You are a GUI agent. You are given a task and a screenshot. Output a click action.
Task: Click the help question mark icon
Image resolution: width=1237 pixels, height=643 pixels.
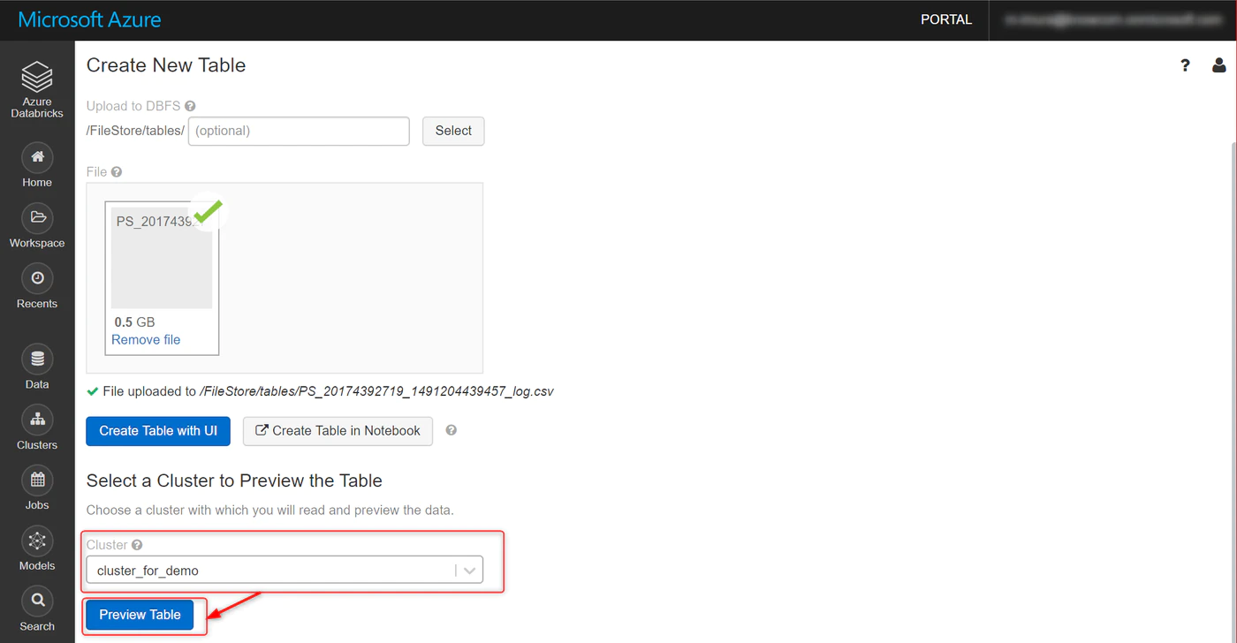click(1185, 65)
